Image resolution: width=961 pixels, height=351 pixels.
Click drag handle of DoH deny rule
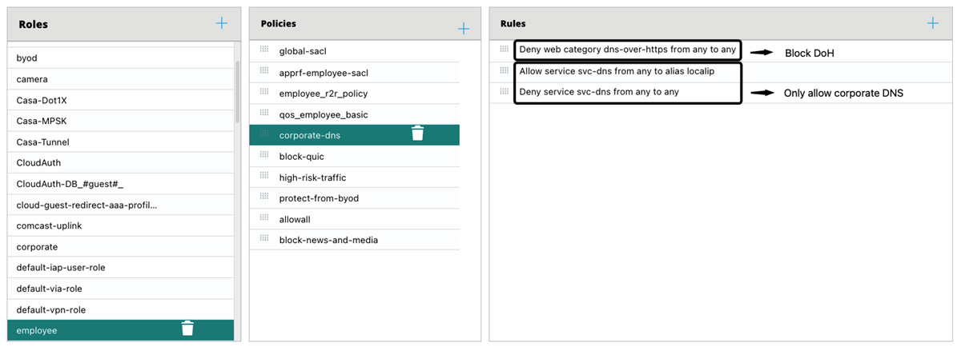point(505,50)
